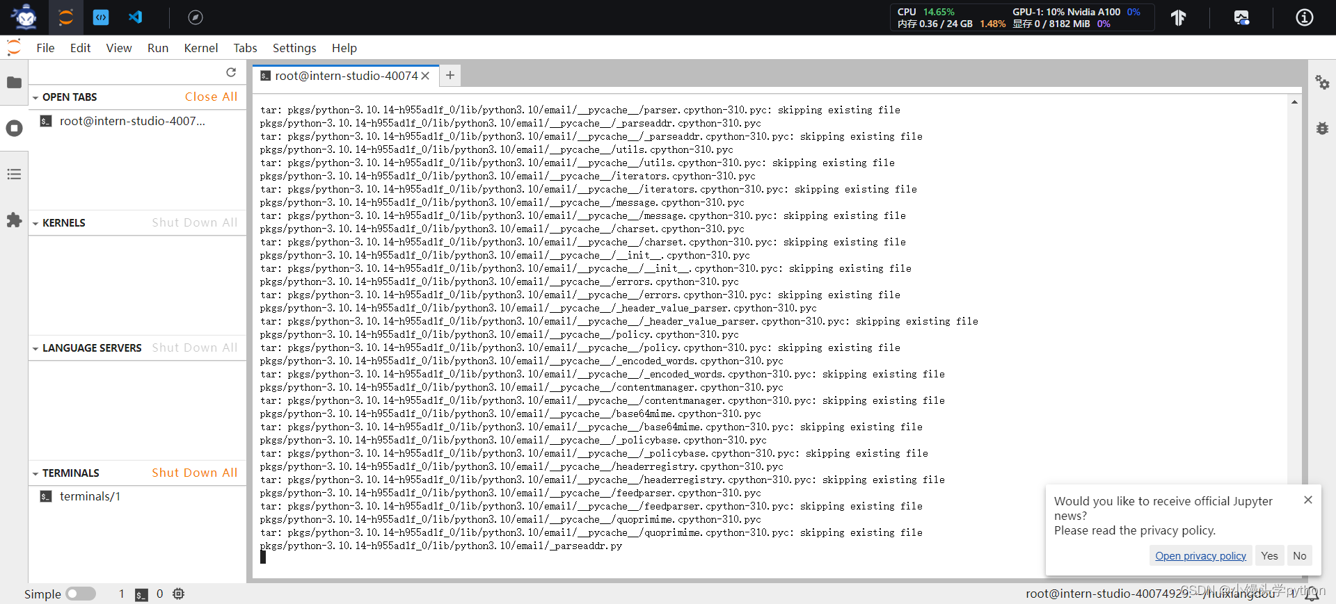Open the VS Code icon
Image resolution: width=1336 pixels, height=604 pixels.
coord(136,17)
